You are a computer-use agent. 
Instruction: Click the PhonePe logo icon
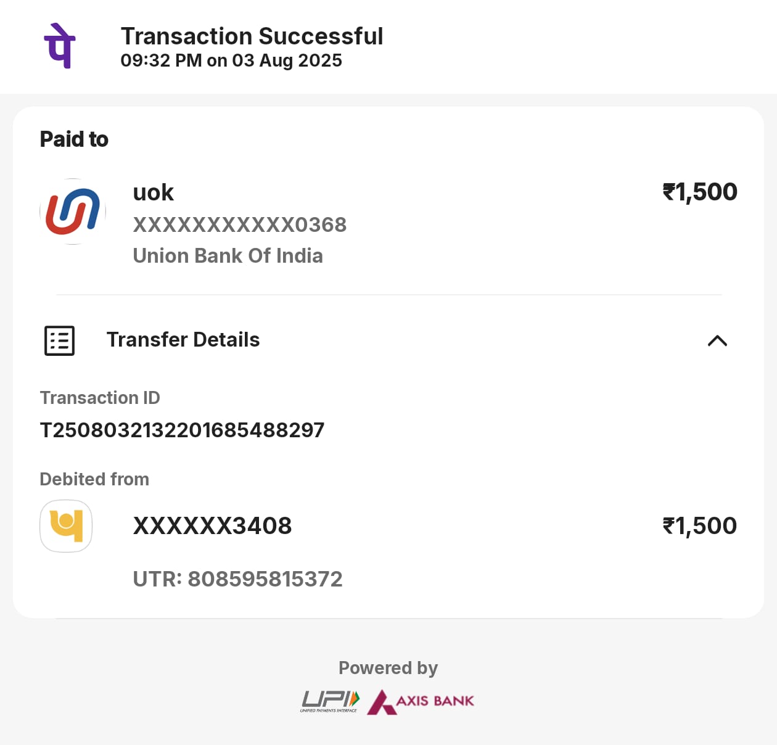click(x=60, y=46)
